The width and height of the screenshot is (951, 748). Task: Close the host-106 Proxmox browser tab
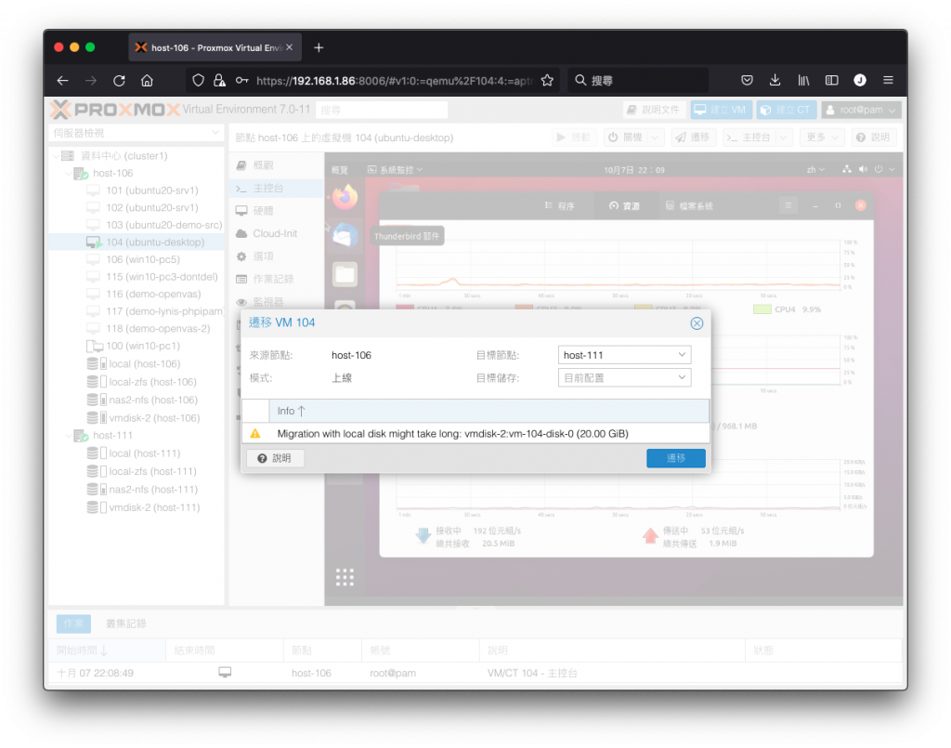coord(290,47)
